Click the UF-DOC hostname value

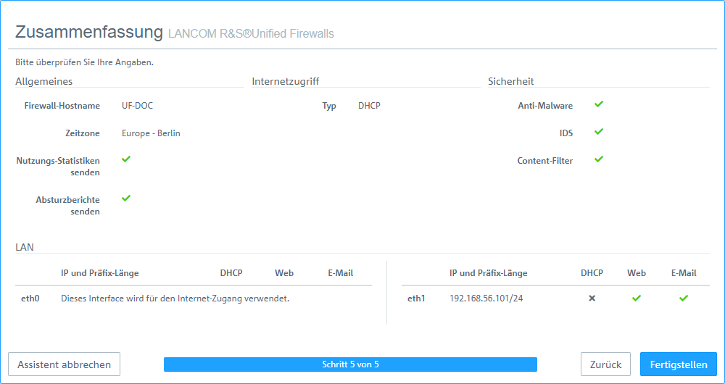(137, 106)
